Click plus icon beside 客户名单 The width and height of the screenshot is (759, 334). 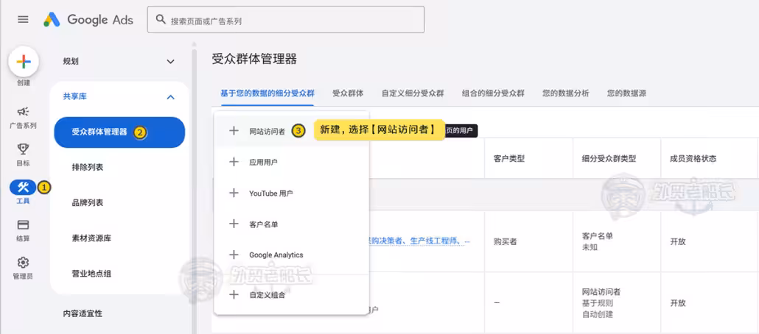click(x=234, y=224)
